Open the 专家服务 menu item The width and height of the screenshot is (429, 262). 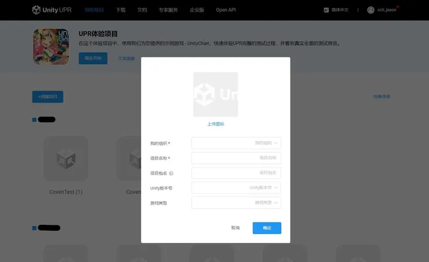pyautogui.click(x=168, y=10)
